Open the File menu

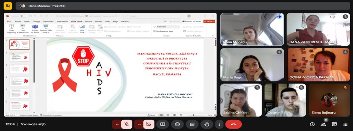pyautogui.click(x=9, y=22)
